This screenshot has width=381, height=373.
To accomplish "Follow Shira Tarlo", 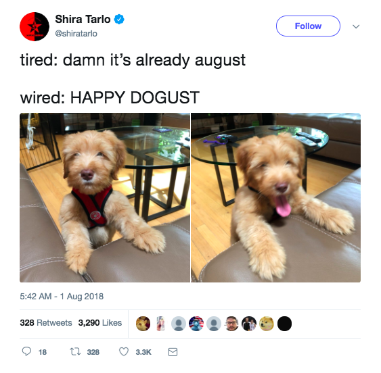I will (x=308, y=26).
